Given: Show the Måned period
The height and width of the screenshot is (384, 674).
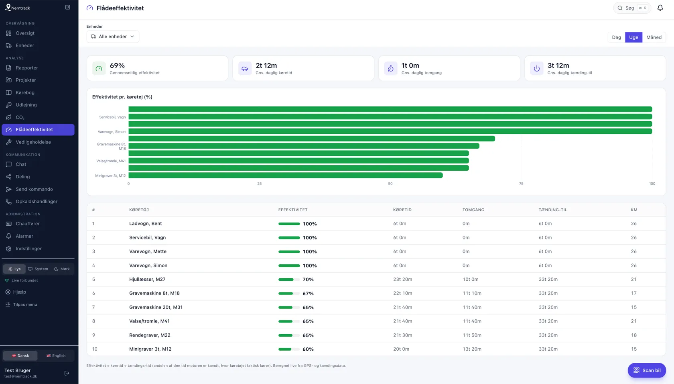Looking at the screenshot, I should pyautogui.click(x=654, y=37).
